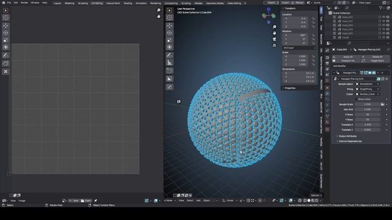
Task: Select the Move tool in 3D viewport toolbar
Action: 170,26
